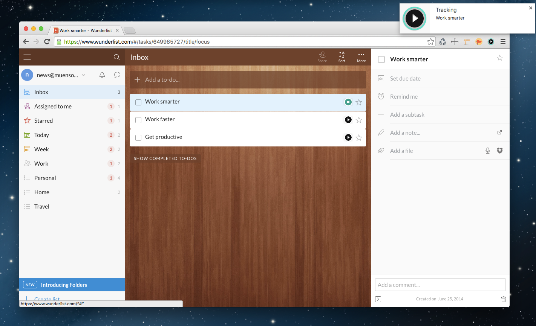Start tracking the Work faster task
This screenshot has height=326, width=536.
pos(348,120)
